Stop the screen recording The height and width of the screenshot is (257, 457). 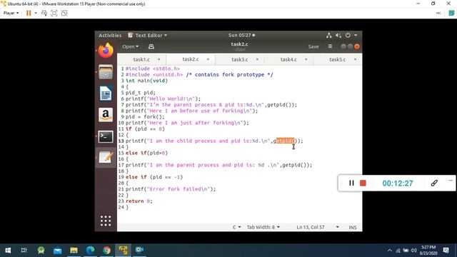pyautogui.click(x=363, y=183)
